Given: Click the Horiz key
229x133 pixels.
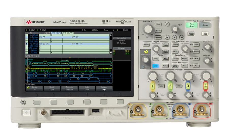Looking at the screenshot, I should coord(158,24).
